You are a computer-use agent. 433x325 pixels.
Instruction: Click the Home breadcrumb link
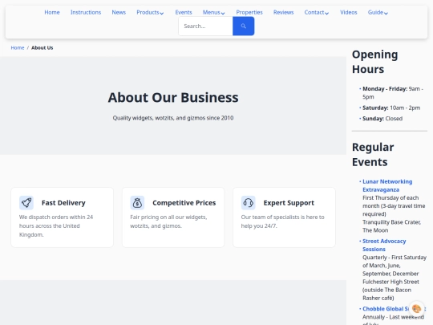click(x=18, y=48)
